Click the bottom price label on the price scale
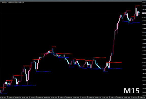This screenshot has height=99, width=146. point(144,96)
